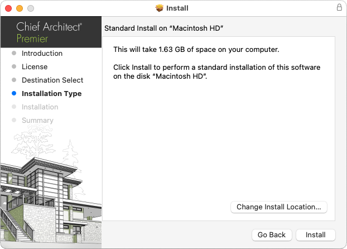Select the dimmed Installation step
The height and width of the screenshot is (249, 347).
pyautogui.click(x=40, y=107)
